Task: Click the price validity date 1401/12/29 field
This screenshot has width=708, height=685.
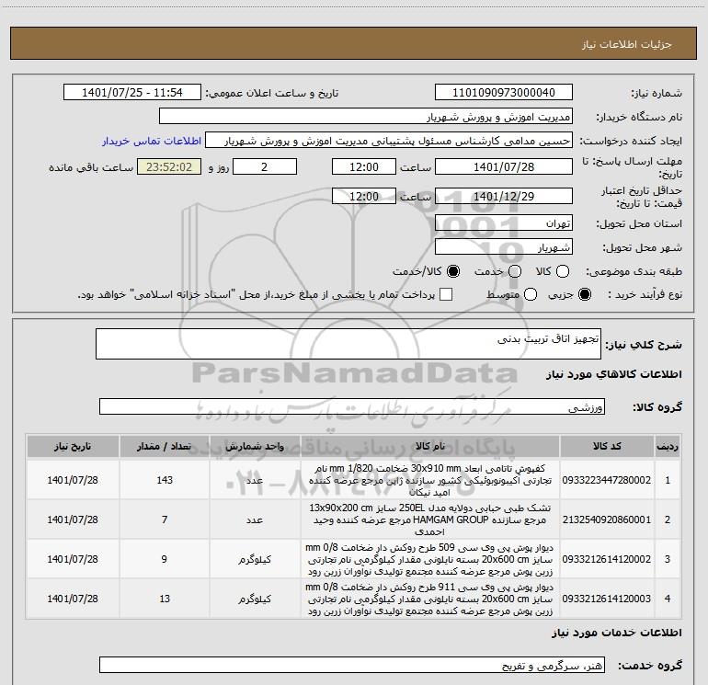Action: [504, 196]
